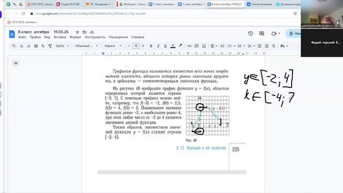Image resolution: width=343 pixels, height=193 pixels.
Task: Open the Правка menu
Action: point(35,37)
